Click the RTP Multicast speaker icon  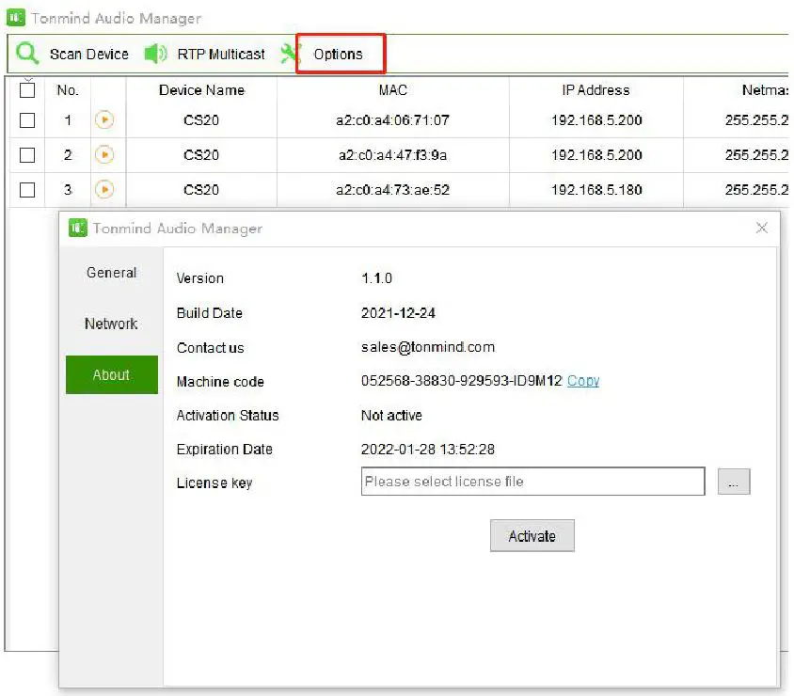point(155,54)
